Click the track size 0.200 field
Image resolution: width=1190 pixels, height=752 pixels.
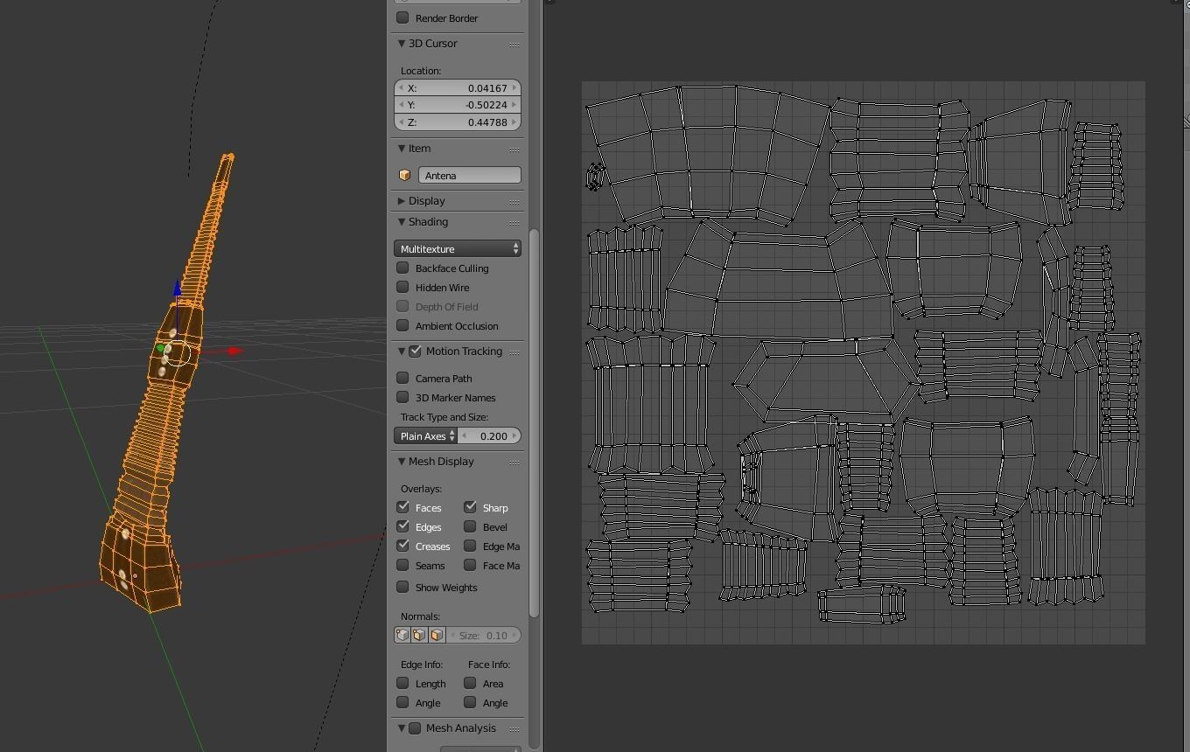(489, 435)
